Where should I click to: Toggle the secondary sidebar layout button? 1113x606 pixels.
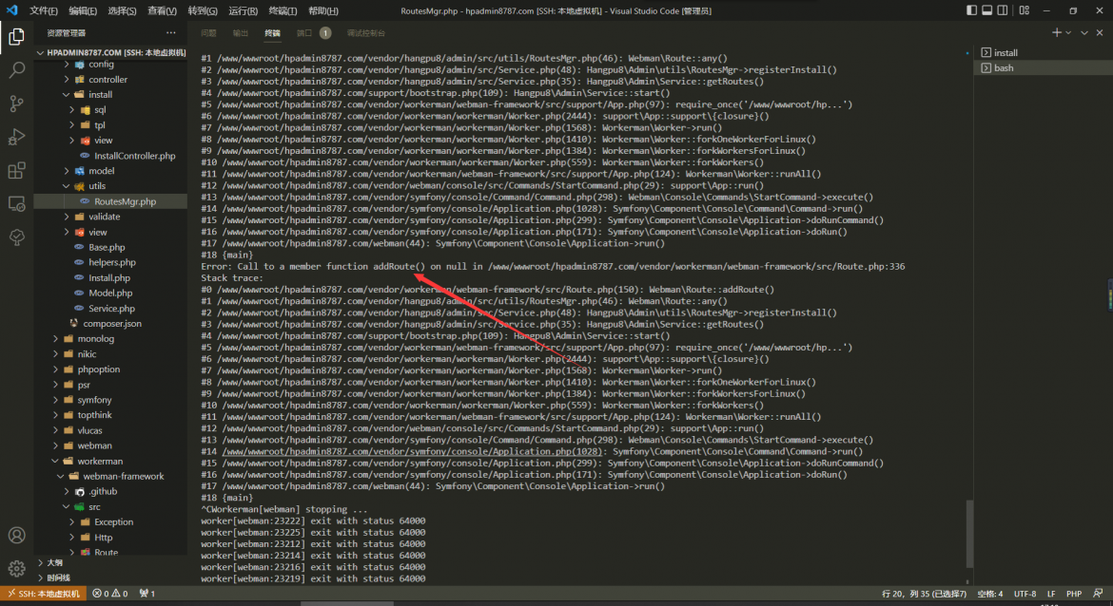(x=1002, y=10)
